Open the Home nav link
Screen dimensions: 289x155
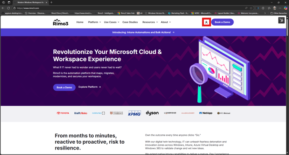(x=80, y=22)
